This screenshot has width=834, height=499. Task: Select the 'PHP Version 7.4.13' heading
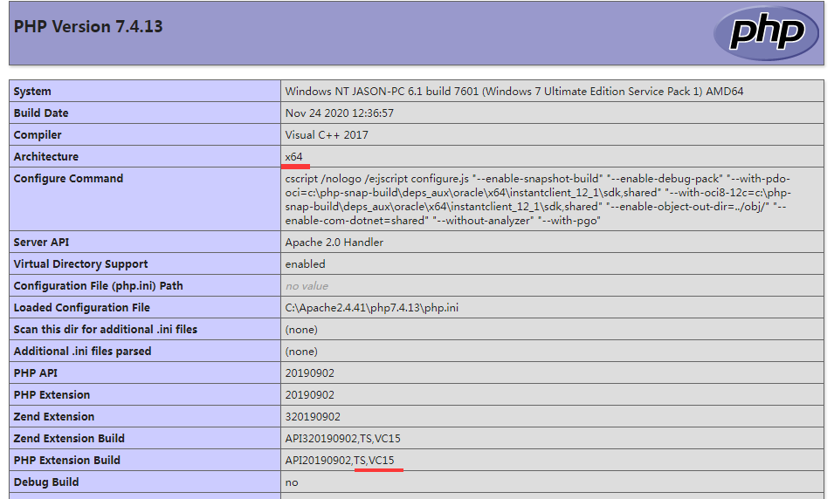click(x=88, y=26)
